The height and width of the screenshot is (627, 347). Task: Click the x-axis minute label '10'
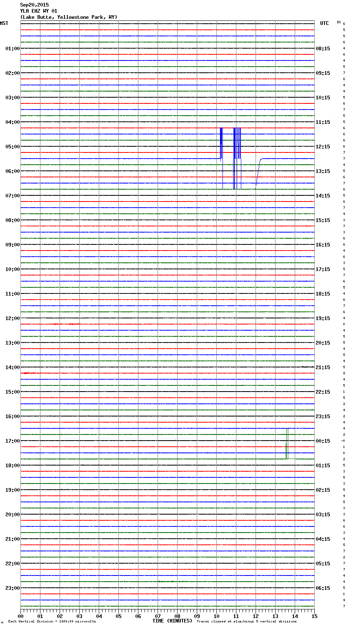click(216, 616)
